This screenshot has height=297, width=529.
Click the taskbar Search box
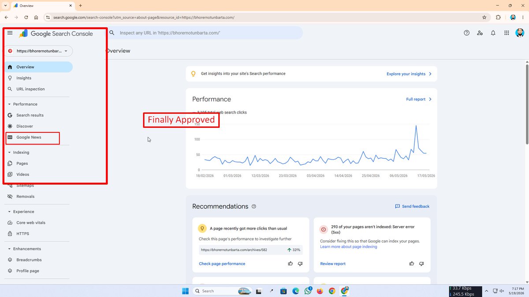tap(222, 291)
